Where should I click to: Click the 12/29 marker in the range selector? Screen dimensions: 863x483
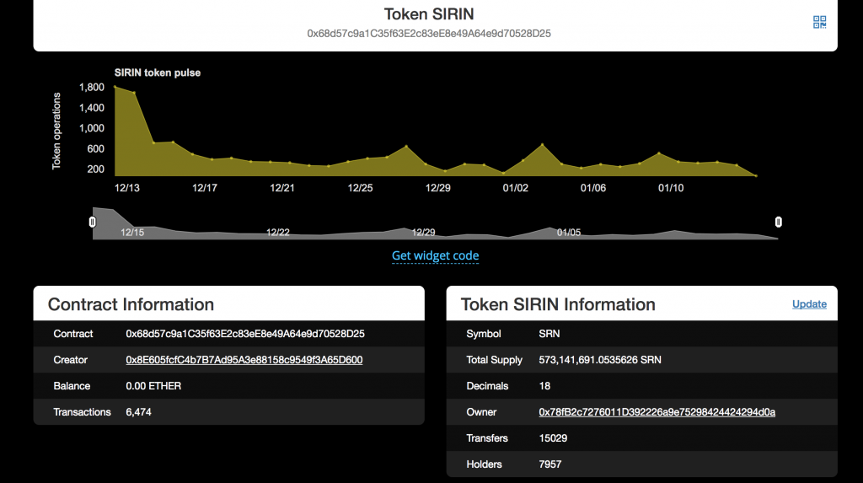[x=423, y=232]
